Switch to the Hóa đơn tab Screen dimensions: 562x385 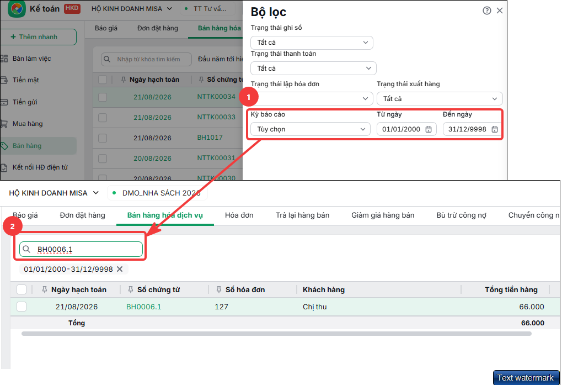239,215
